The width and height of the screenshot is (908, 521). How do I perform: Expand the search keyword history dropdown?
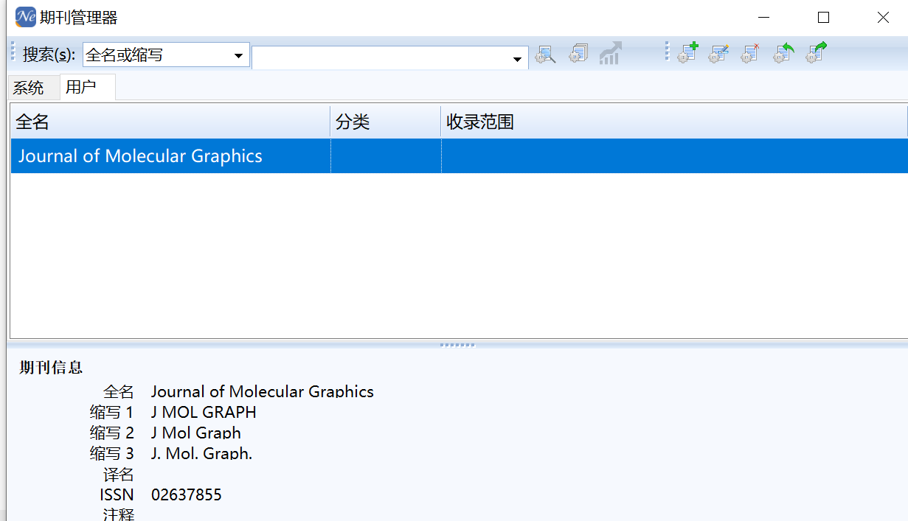[518, 59]
